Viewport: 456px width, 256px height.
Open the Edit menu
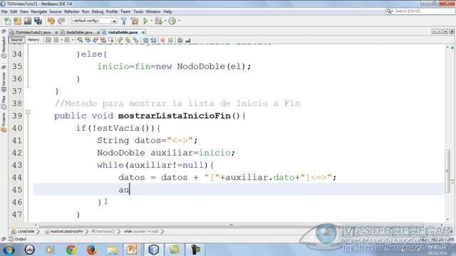[14, 11]
